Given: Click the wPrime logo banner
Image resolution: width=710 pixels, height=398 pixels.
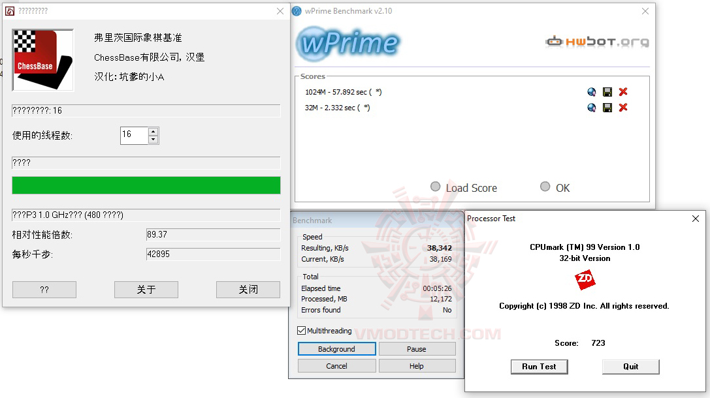Looking at the screenshot, I should [x=347, y=44].
